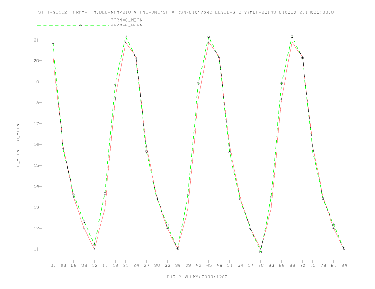
Task: Click MODEL=NAM/218 in the chart title
Action: click(x=112, y=12)
